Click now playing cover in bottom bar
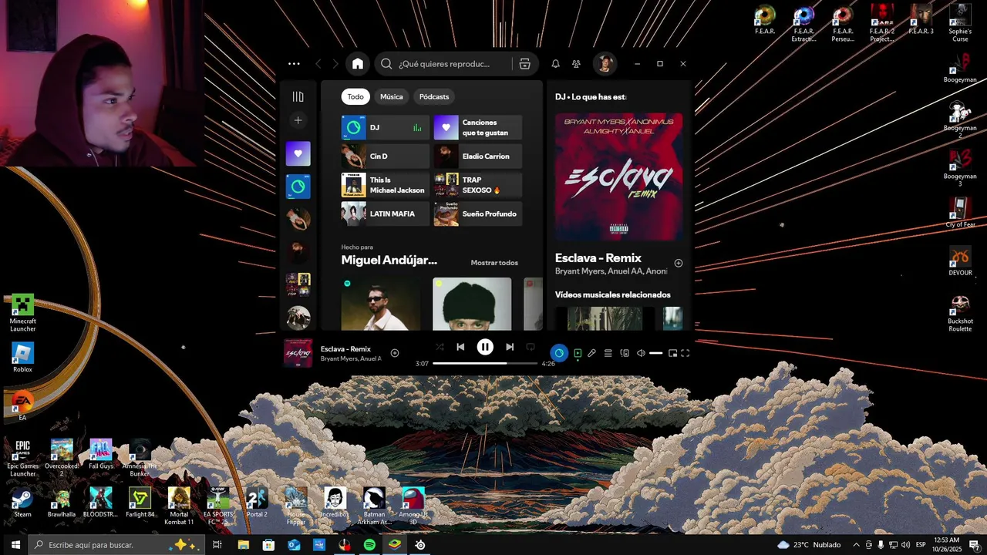Image resolution: width=987 pixels, height=555 pixels. tap(298, 353)
